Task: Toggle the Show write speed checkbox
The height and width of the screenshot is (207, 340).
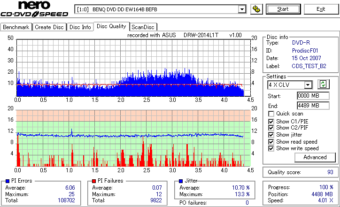Action: coord(271,148)
